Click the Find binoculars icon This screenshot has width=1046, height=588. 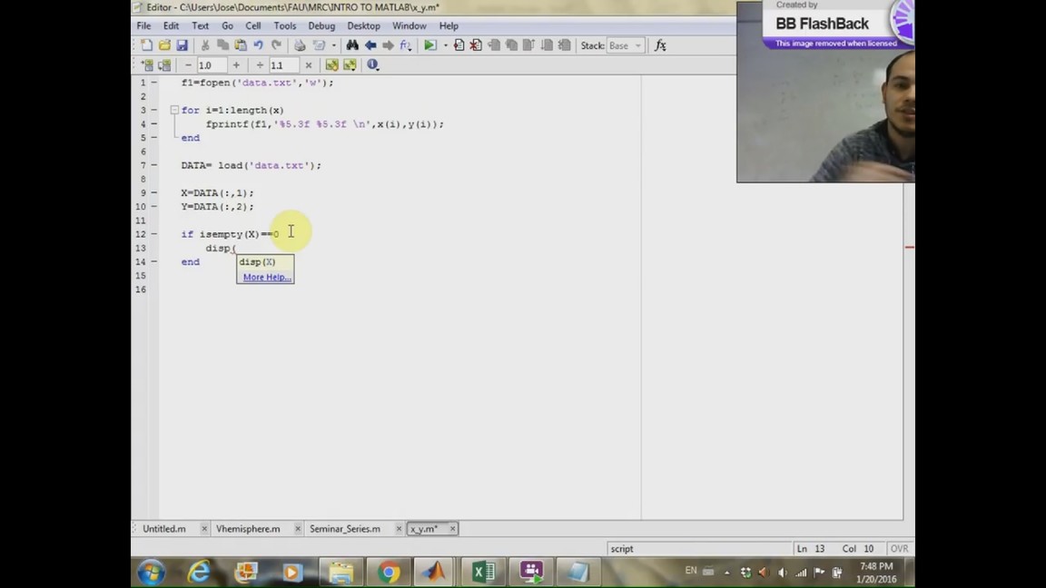[x=352, y=45]
